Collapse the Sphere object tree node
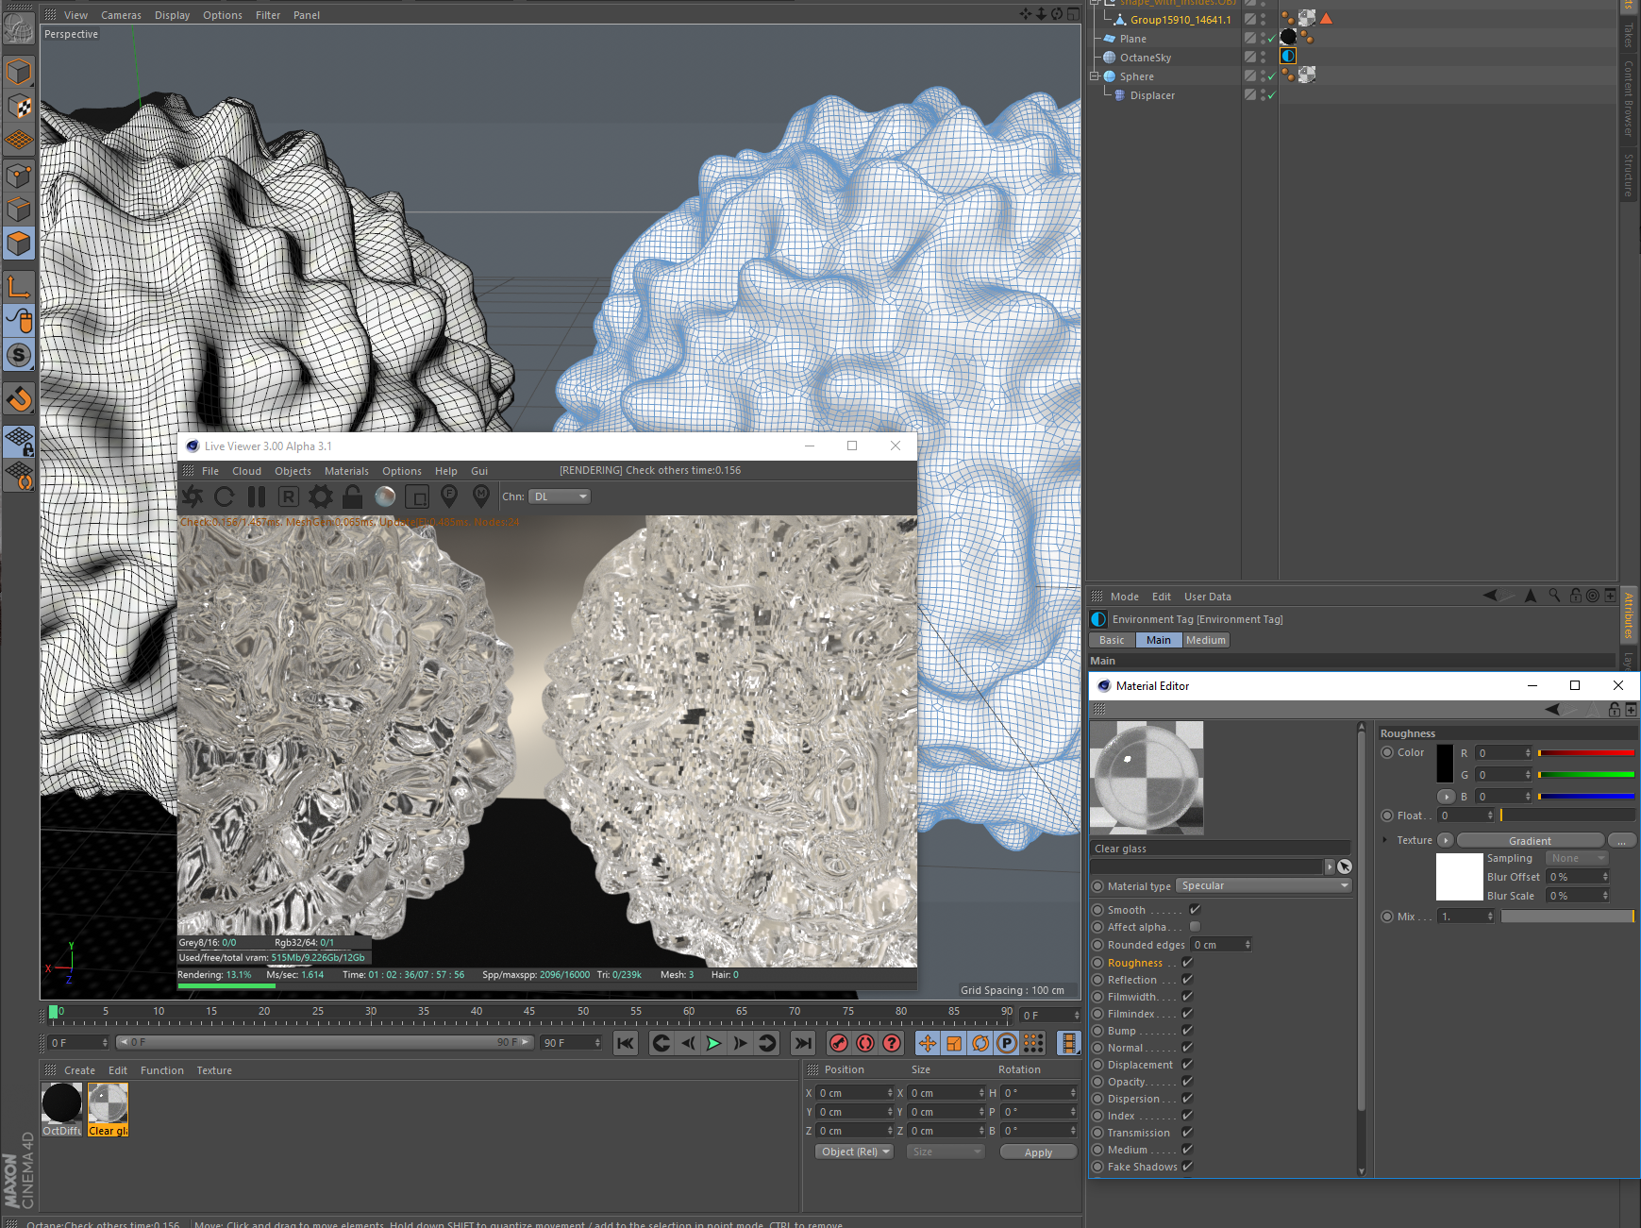Screen dimensions: 1641x1228 click(1095, 76)
